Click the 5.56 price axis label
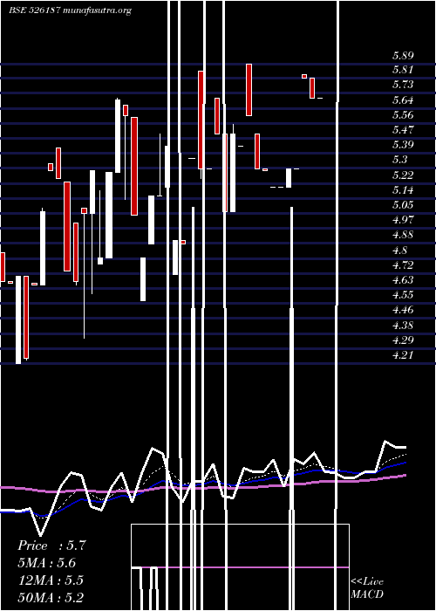The height and width of the screenshot is (611, 436). point(403,115)
